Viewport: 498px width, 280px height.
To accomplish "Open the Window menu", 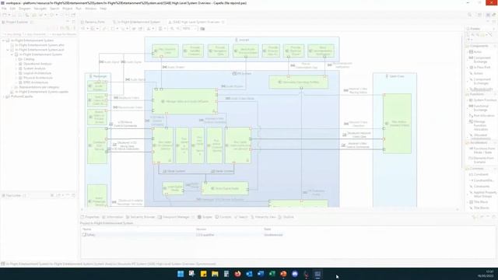I will (90, 9).
